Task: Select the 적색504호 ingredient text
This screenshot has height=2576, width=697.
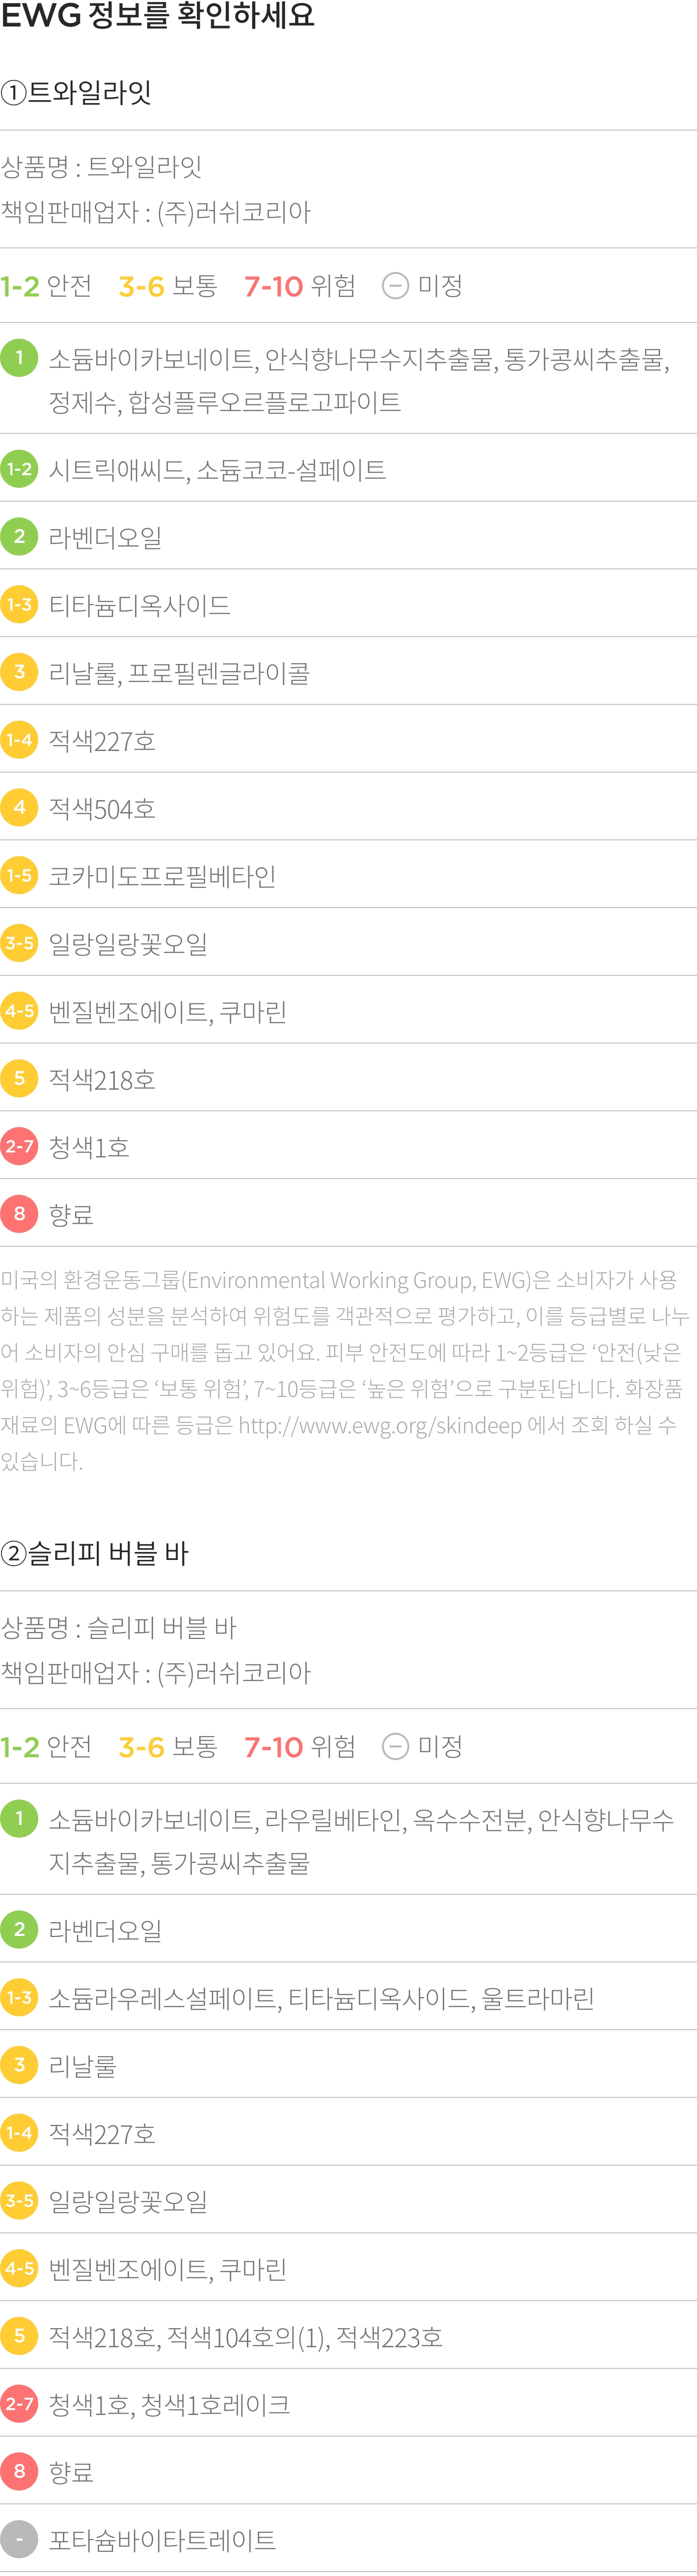Action: pyautogui.click(x=102, y=808)
